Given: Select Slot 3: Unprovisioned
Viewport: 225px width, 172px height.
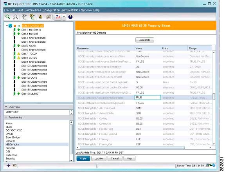Looking at the screenshot, I should coord(33,38).
